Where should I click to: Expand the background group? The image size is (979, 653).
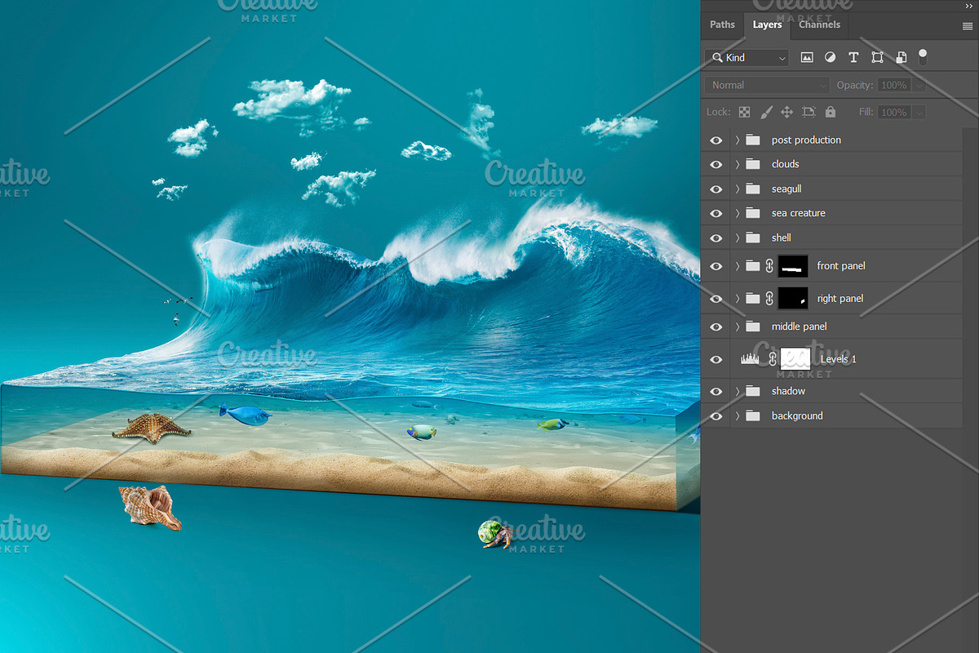(x=738, y=415)
